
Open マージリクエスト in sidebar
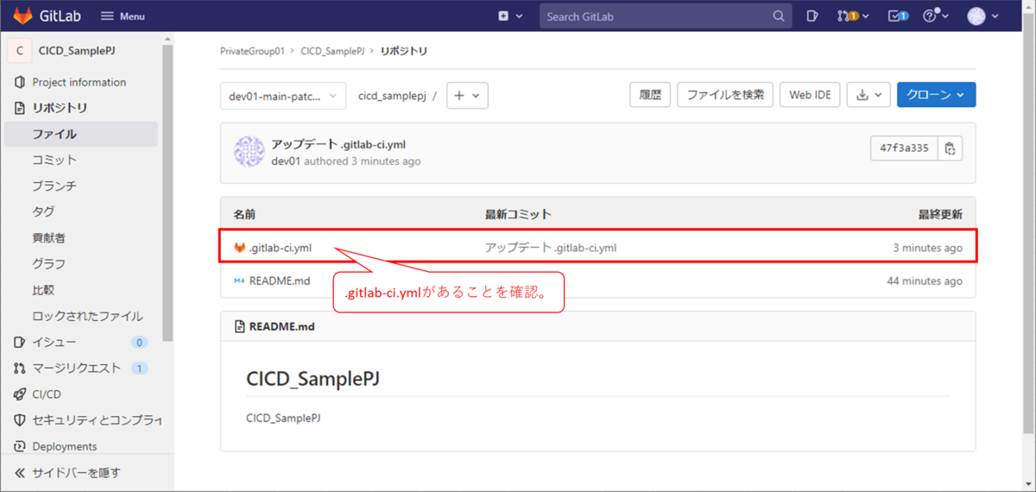click(x=76, y=368)
